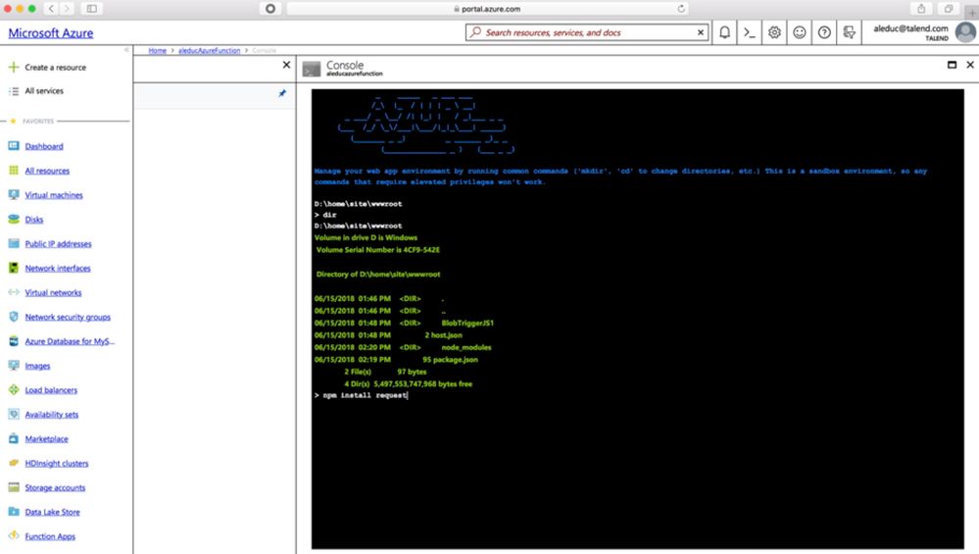Image resolution: width=979 pixels, height=554 pixels.
Task: Open Marketplace link
Action: (x=46, y=438)
